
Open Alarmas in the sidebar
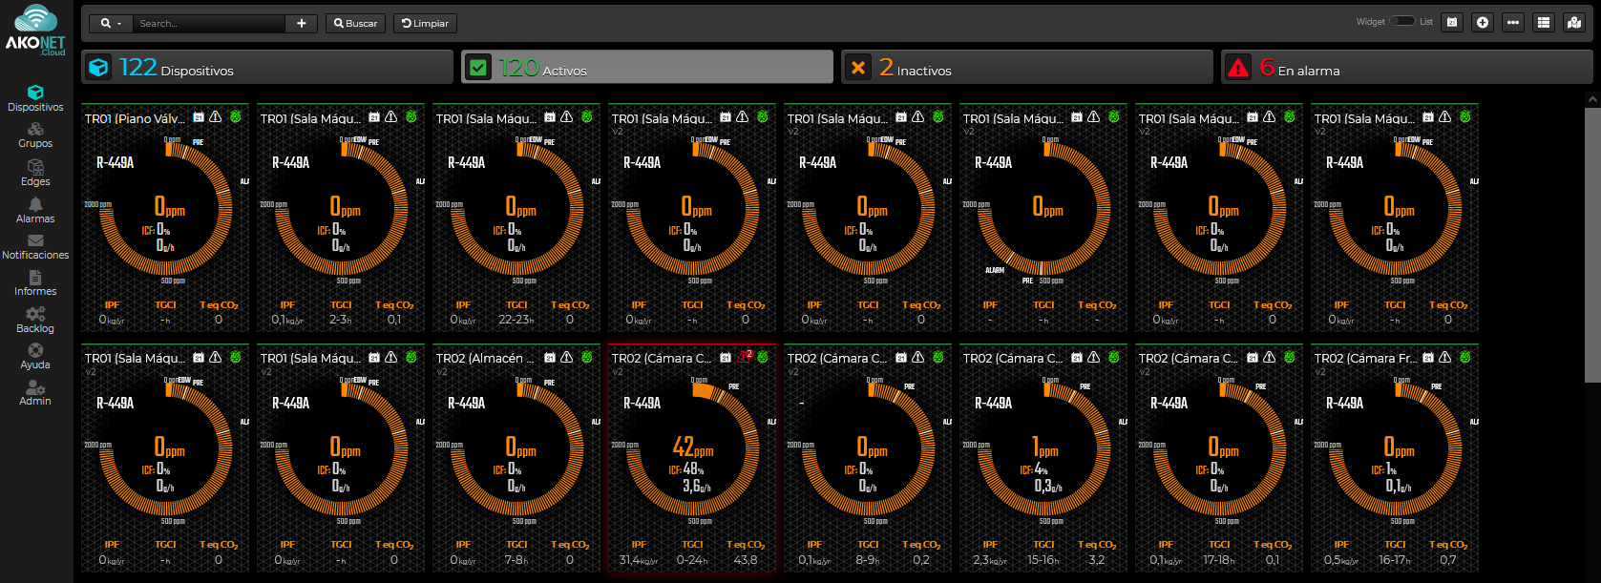coord(35,211)
